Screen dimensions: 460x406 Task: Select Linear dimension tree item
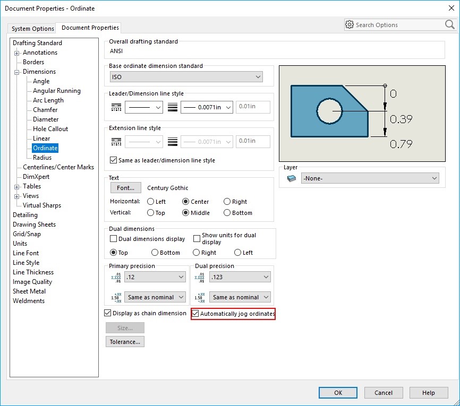[41, 139]
